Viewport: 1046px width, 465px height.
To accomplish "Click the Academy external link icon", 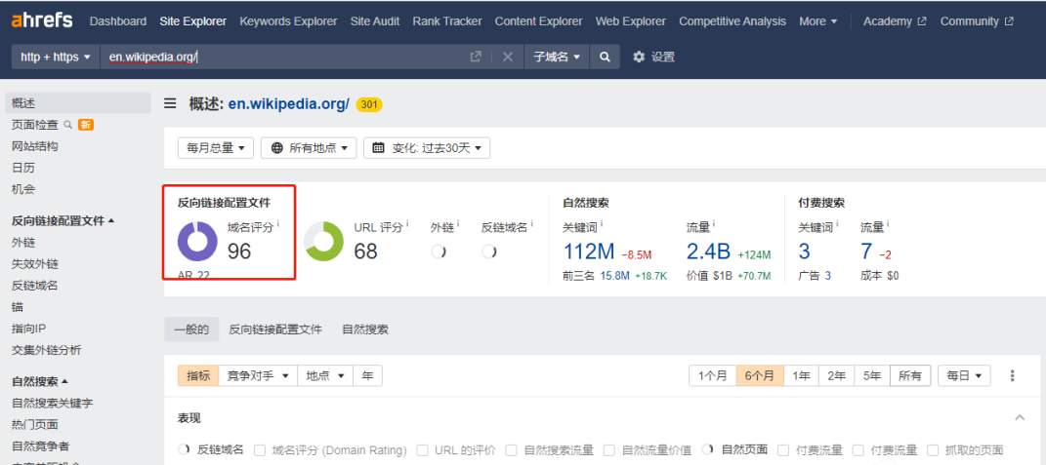I will [922, 20].
